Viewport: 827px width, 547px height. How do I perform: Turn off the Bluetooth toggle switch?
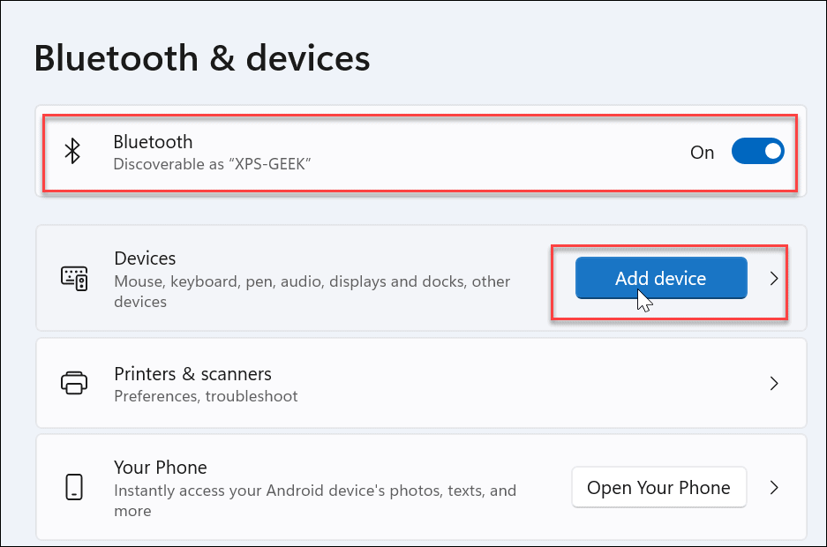[x=757, y=152]
